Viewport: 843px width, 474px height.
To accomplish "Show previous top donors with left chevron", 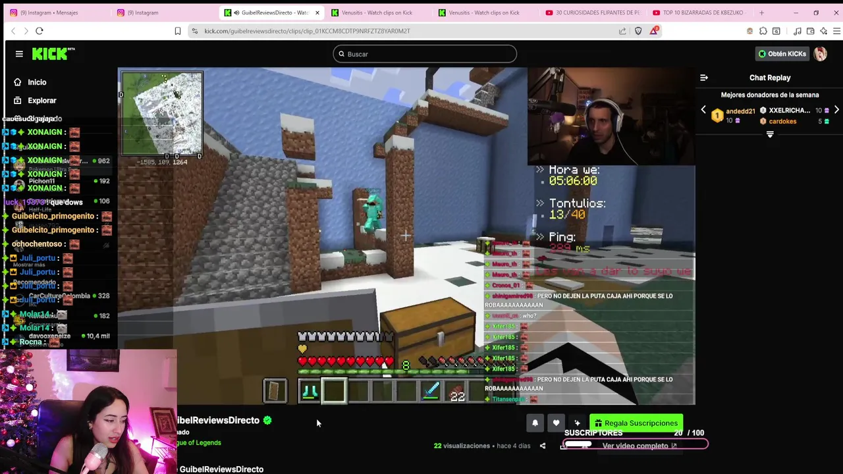I will coord(703,110).
